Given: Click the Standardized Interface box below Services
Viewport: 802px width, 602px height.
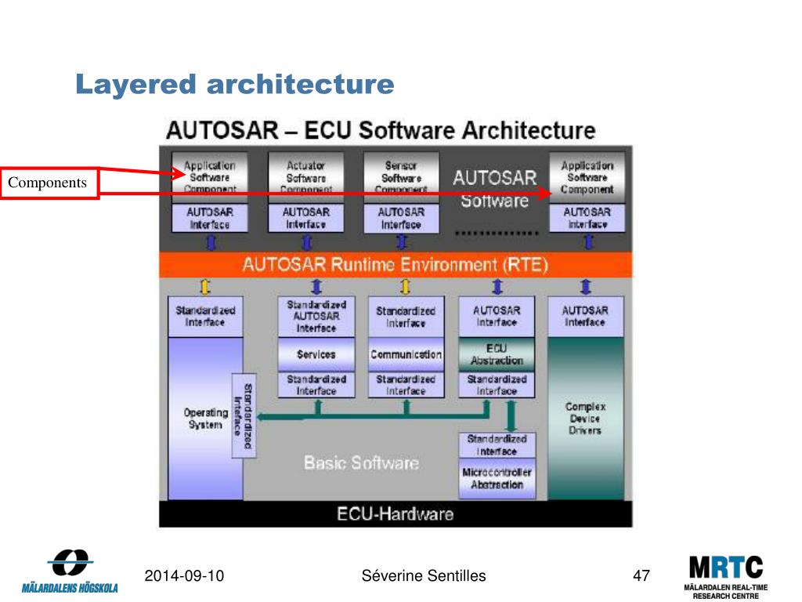Looking at the screenshot, I should click(316, 385).
